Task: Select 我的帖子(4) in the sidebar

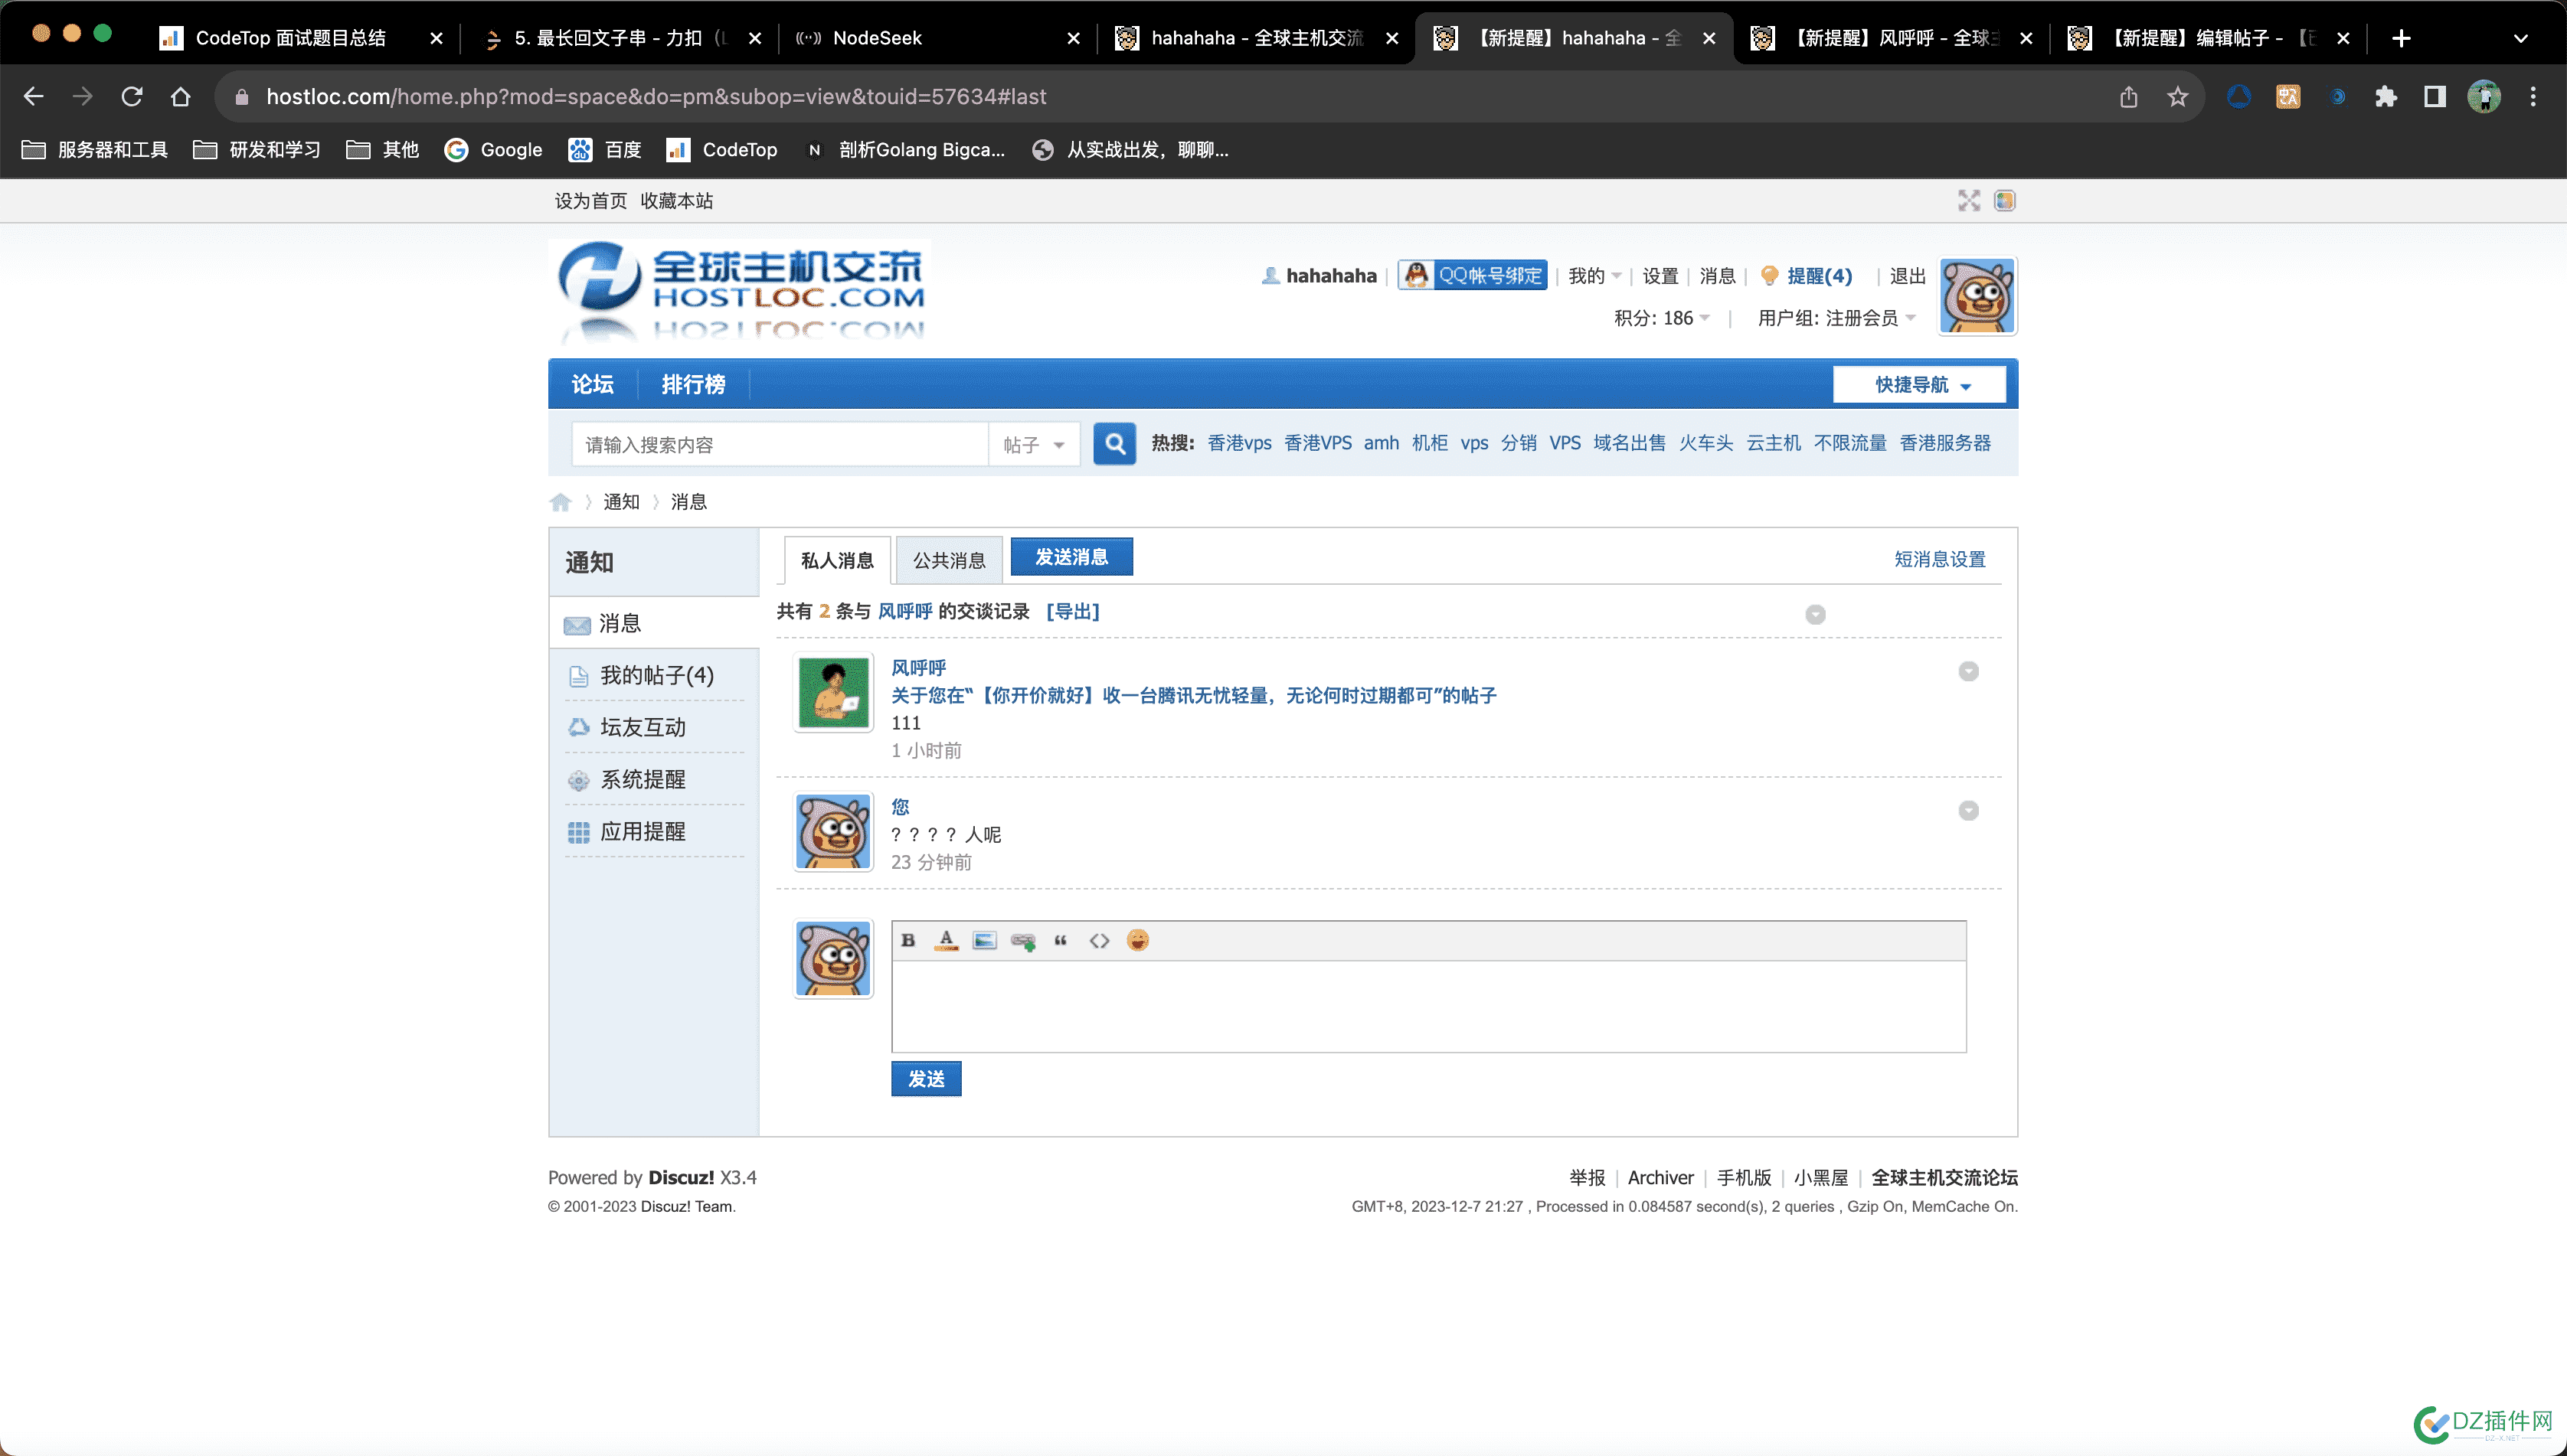Action: 656,675
